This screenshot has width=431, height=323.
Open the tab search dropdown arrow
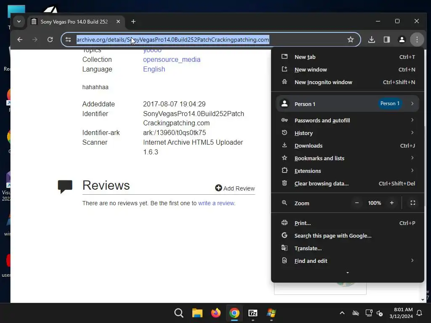click(x=19, y=21)
